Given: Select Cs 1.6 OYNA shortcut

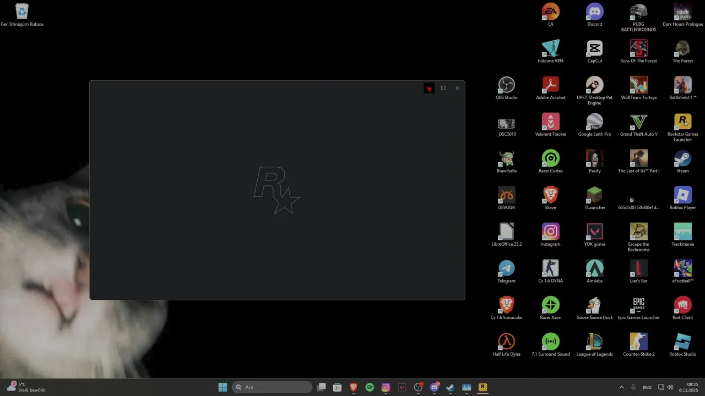Looking at the screenshot, I should coord(551,272).
